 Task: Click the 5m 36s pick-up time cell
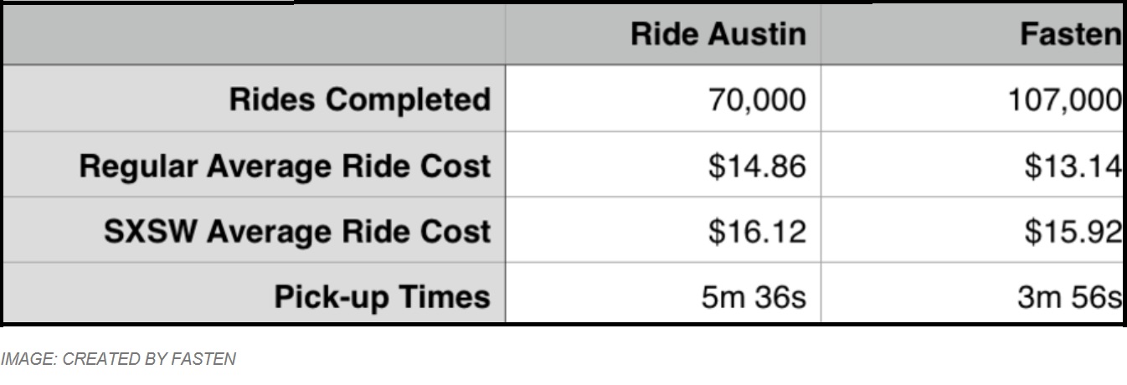click(663, 295)
